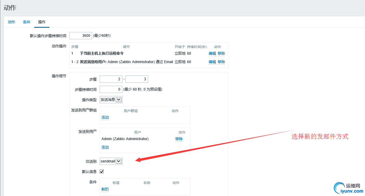Open the 仅送到 dropdown showing sendmail
This screenshot has height=196, width=365.
click(111, 161)
